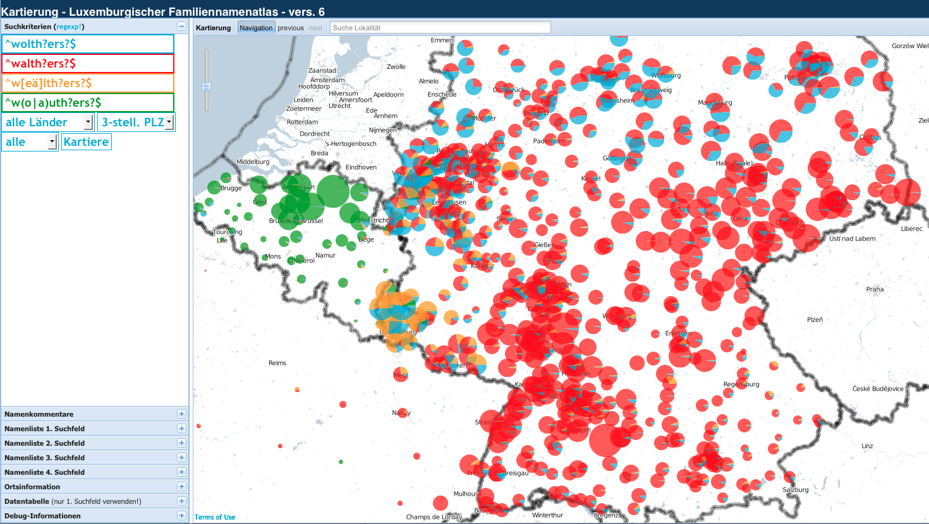929x524 pixels.
Task: Open the '3-stell. PLZ' dropdown
Action: 136,122
